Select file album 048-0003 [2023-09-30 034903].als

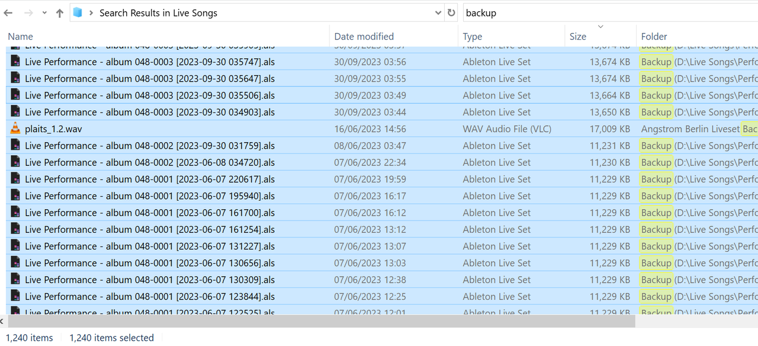pyautogui.click(x=150, y=112)
